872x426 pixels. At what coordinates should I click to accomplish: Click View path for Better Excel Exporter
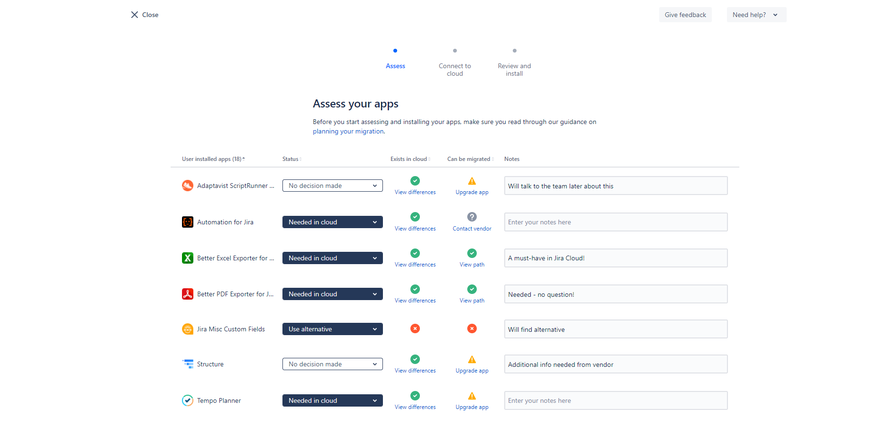click(x=472, y=265)
